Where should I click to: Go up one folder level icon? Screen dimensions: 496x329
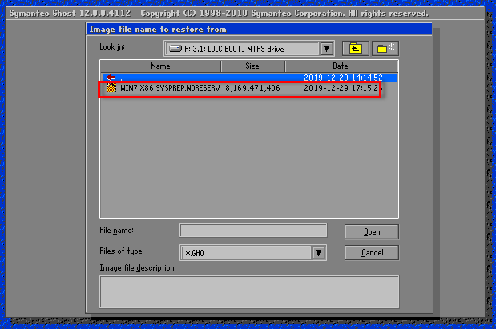[x=356, y=49]
